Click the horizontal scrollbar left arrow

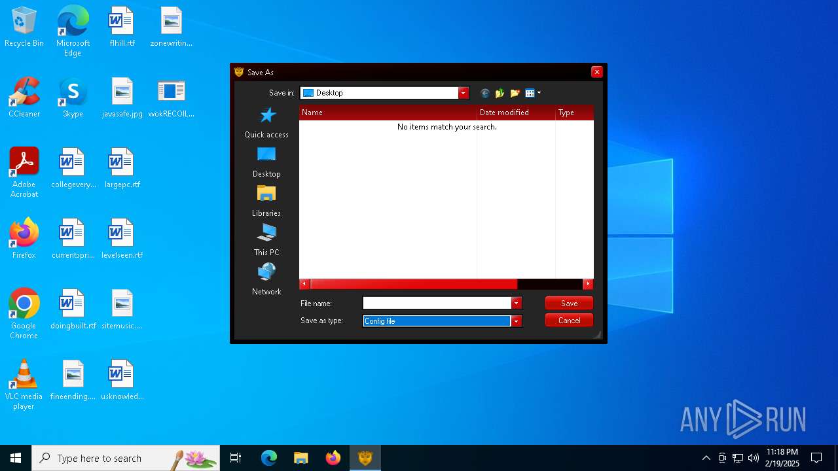click(304, 284)
